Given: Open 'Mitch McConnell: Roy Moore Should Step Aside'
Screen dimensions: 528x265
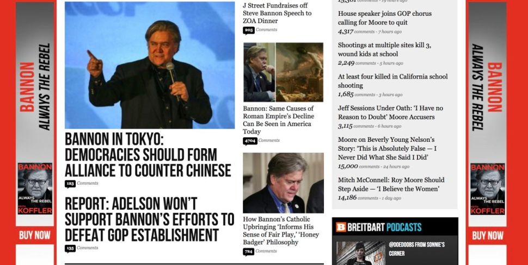Looking at the screenshot, I should click(391, 185).
